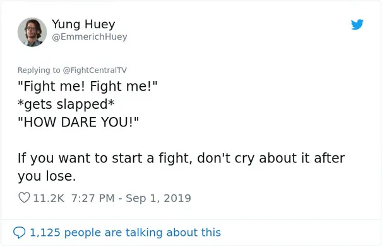Click the 'Replying to' label text
The image size is (382, 246).
(39, 70)
